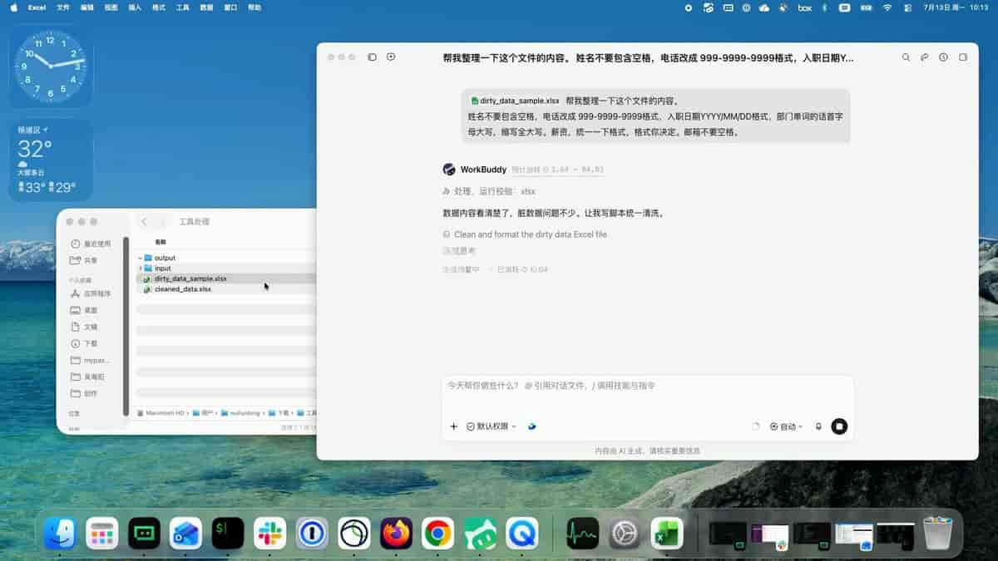
Task: Click the Bluetooth icon in menu bar
Action: pos(824,7)
